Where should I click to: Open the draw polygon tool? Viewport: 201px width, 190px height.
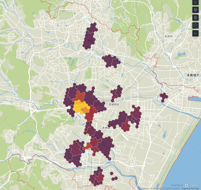pyautogui.click(x=195, y=25)
